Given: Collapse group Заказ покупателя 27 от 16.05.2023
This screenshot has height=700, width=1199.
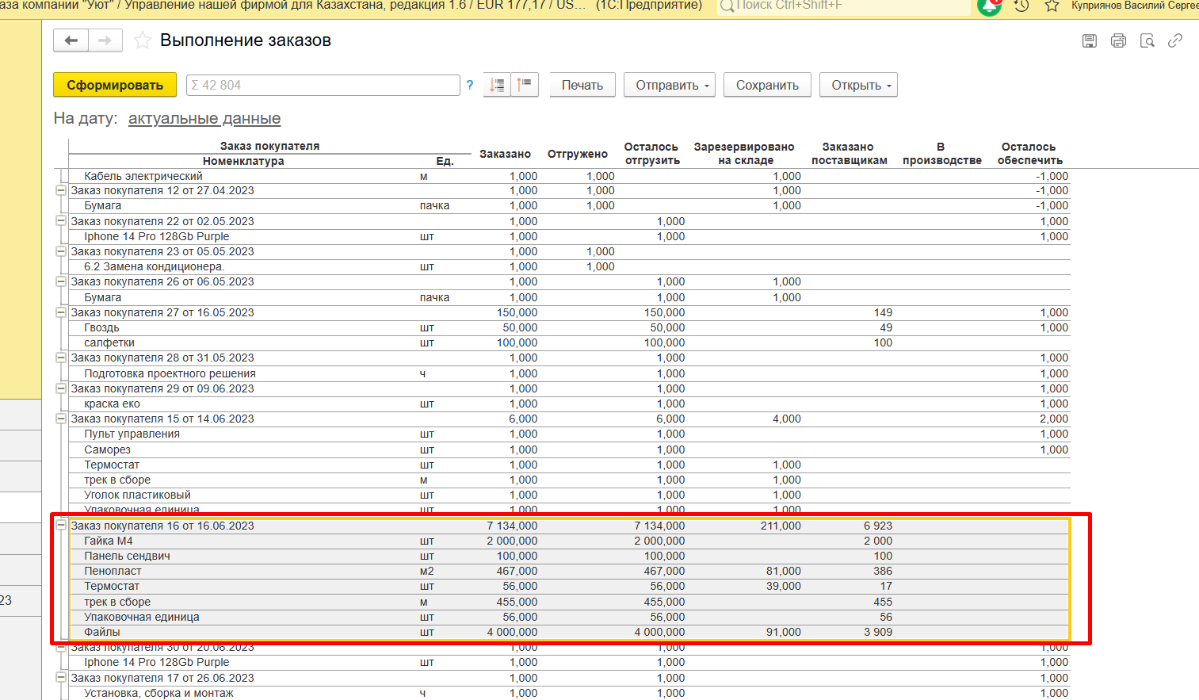Looking at the screenshot, I should pyautogui.click(x=61, y=312).
